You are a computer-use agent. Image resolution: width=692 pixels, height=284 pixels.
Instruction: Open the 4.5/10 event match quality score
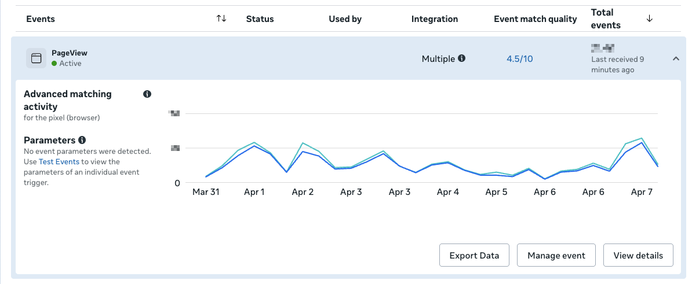tap(519, 58)
